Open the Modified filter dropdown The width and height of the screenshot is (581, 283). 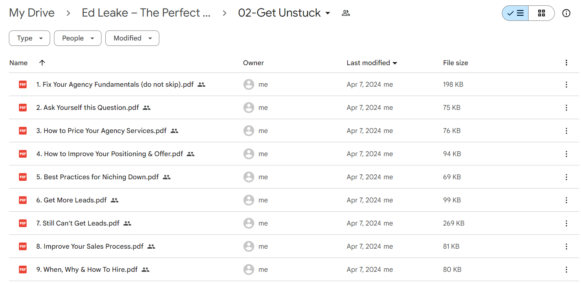pos(132,38)
